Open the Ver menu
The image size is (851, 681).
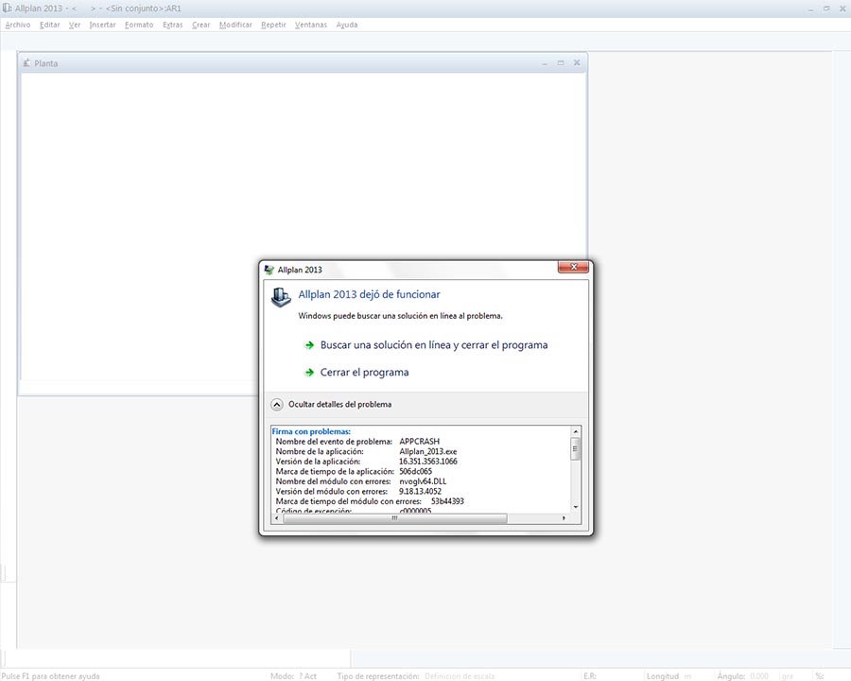tap(75, 25)
